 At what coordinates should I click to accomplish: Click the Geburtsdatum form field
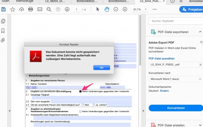(112, 87)
